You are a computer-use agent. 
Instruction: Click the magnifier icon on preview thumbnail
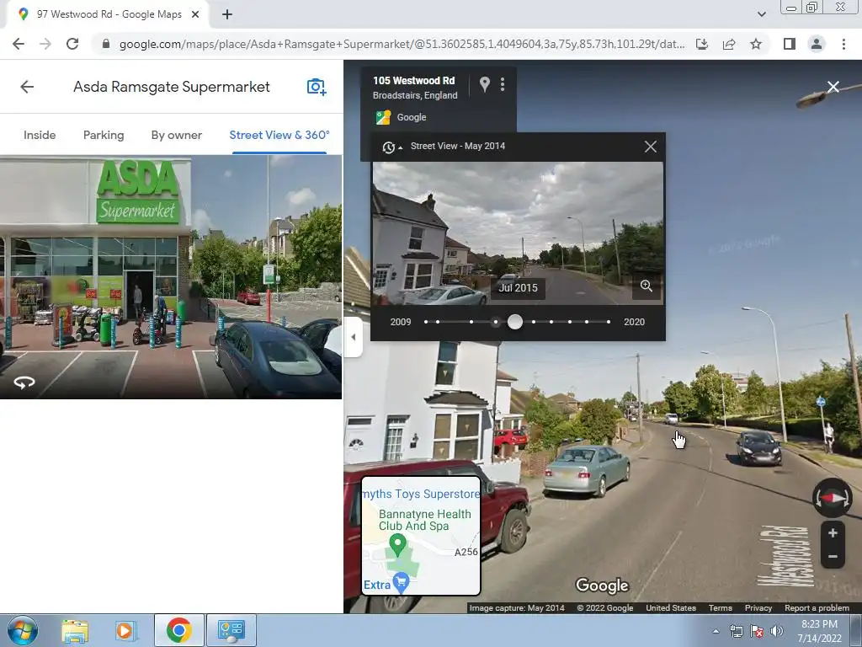(x=646, y=286)
